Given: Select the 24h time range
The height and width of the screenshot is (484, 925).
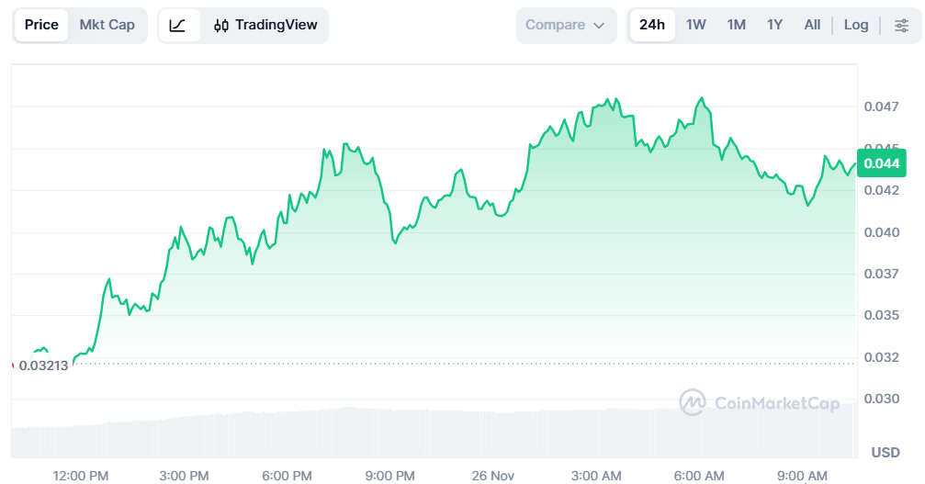Looking at the screenshot, I should (652, 26).
